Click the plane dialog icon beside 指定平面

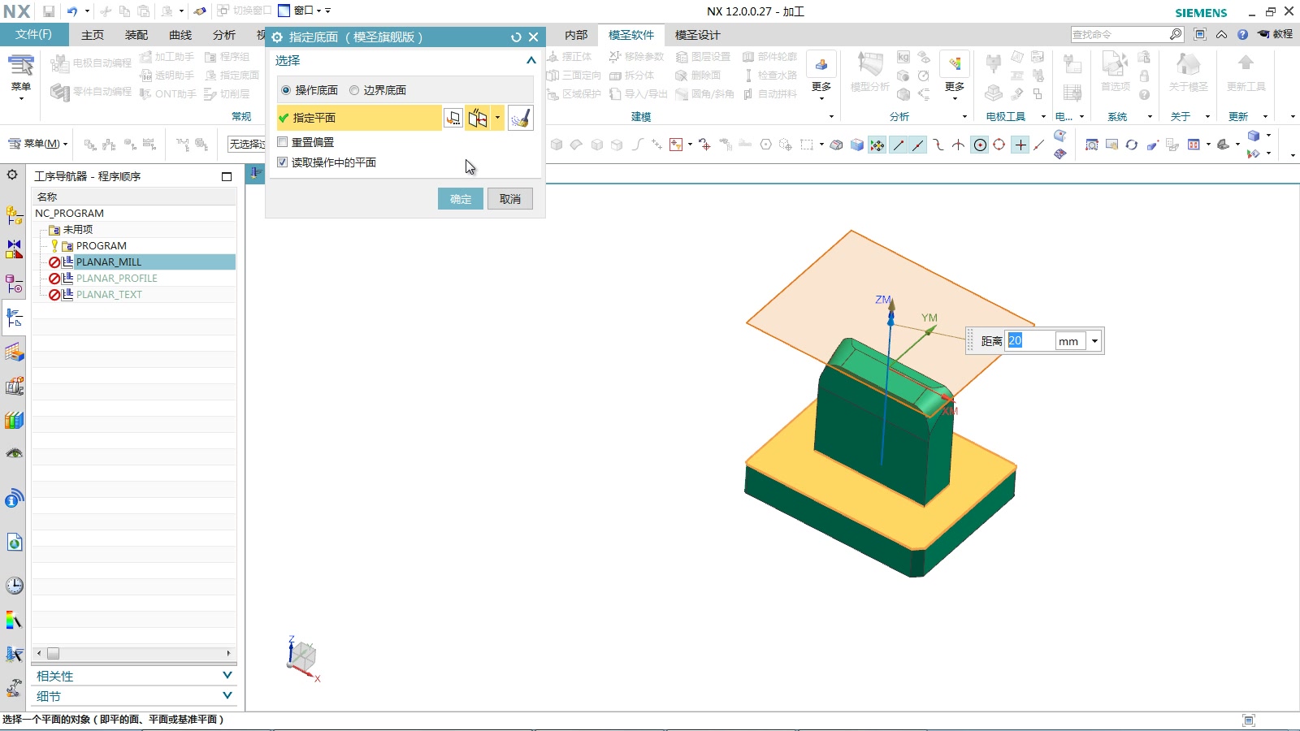pos(453,118)
